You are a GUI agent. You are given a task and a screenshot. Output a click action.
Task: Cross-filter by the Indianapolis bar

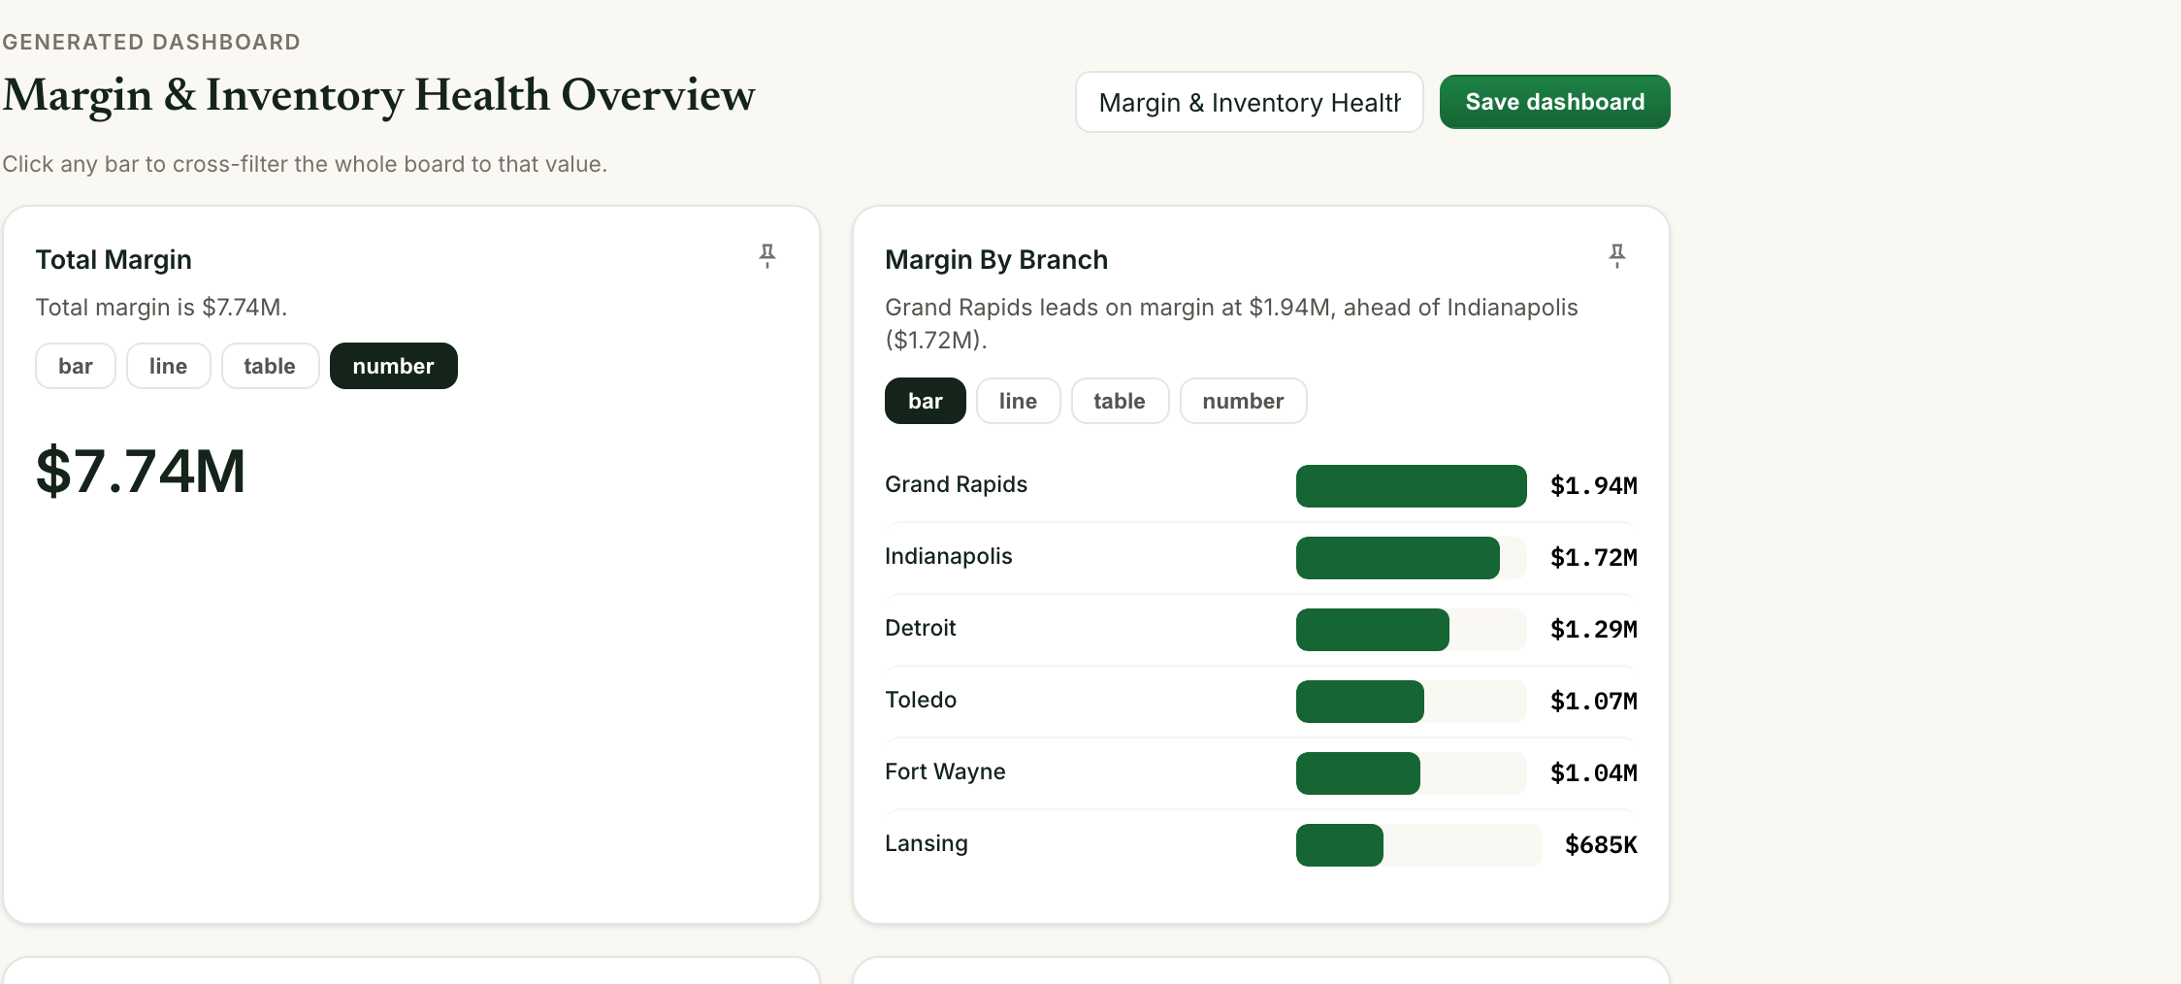(1398, 558)
